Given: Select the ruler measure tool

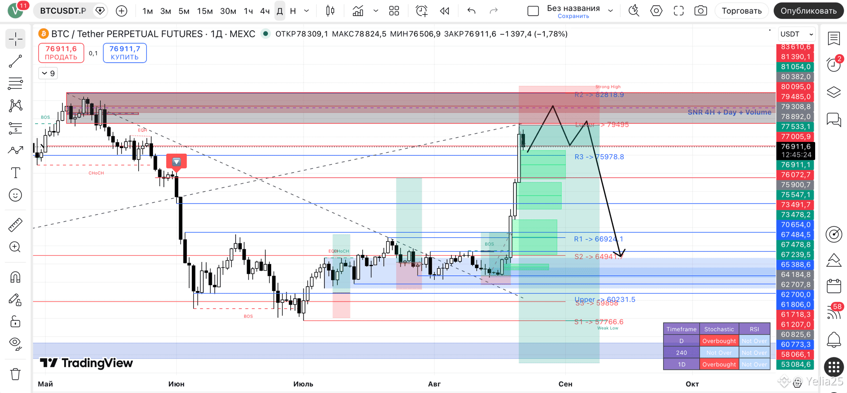Looking at the screenshot, I should [x=15, y=225].
